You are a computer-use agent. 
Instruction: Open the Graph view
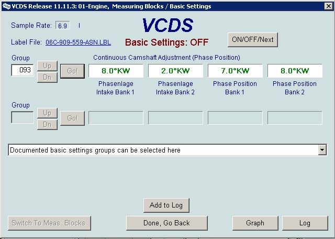pos(255,223)
